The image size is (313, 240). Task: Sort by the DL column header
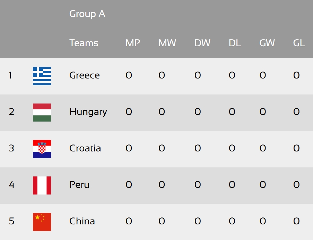235,43
